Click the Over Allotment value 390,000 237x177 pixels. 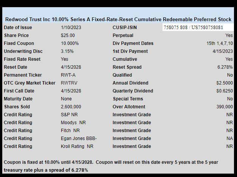click(x=225, y=107)
